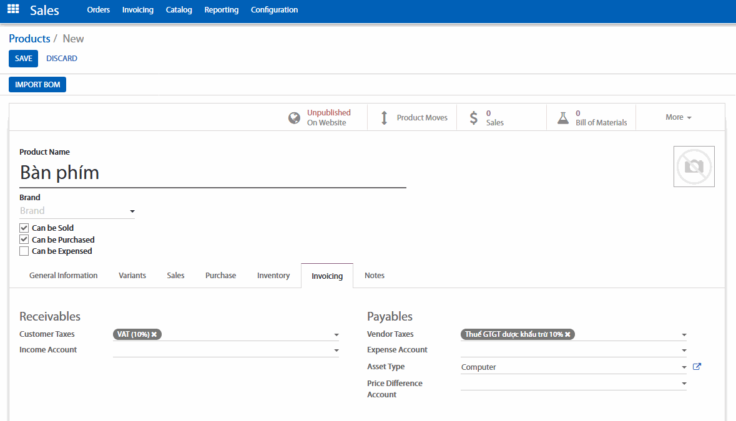Open Bill of Materials flask icon

coord(563,118)
